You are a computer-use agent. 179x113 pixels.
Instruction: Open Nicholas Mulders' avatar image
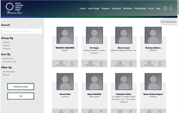(153, 35)
